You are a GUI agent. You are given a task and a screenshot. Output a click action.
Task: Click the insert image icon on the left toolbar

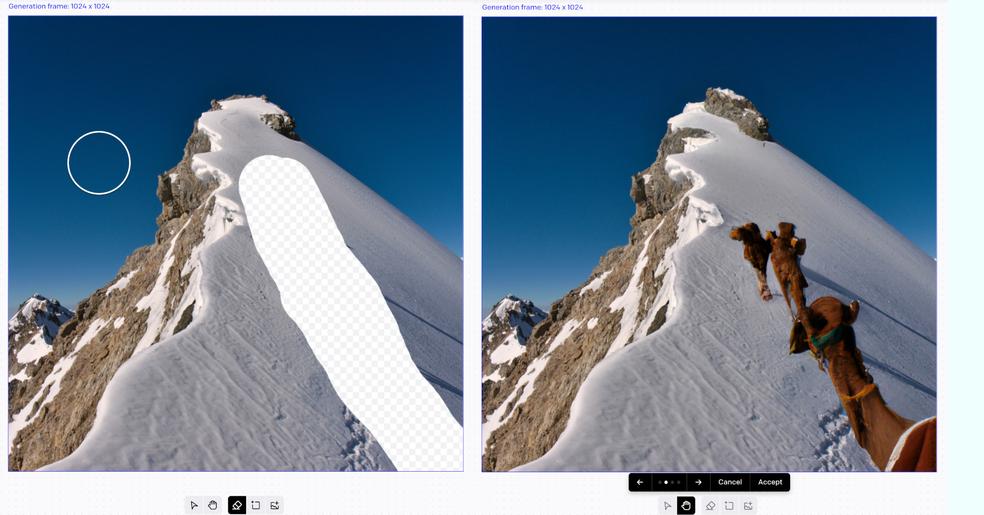pos(275,505)
